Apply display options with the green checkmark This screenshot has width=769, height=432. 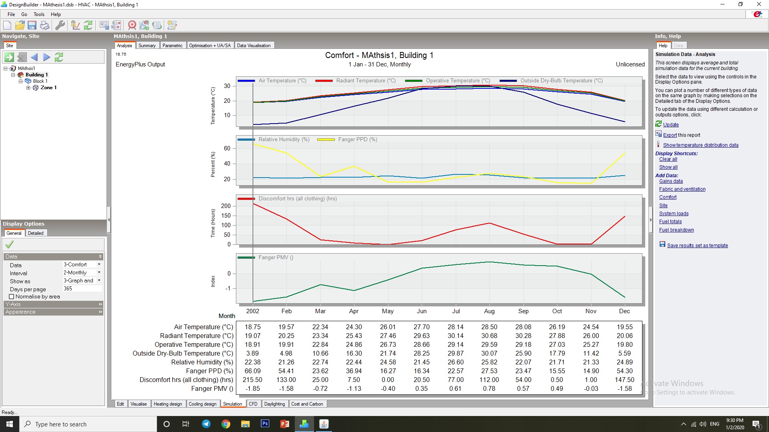pyautogui.click(x=10, y=244)
